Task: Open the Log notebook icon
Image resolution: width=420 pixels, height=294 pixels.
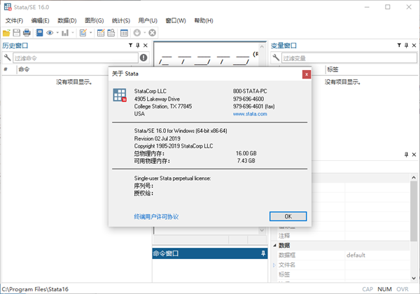Action: point(39,33)
